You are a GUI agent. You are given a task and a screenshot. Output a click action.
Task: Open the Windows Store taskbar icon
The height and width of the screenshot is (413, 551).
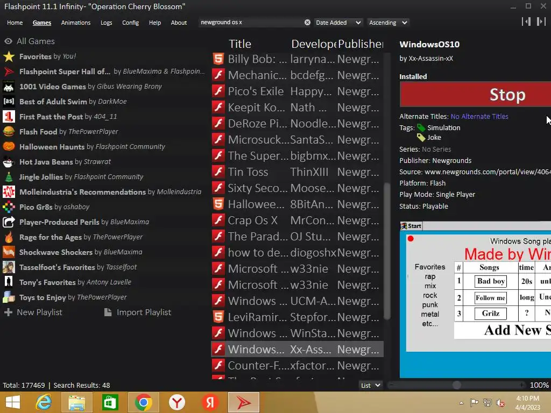[110, 402]
